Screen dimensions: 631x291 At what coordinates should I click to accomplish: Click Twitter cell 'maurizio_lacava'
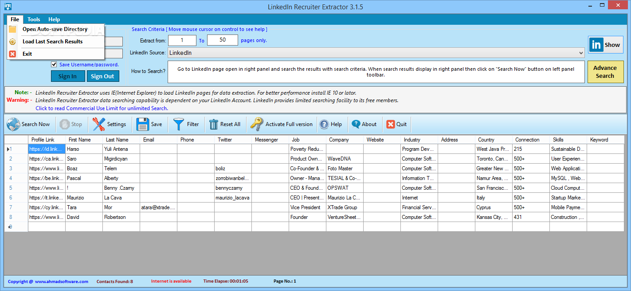click(233, 198)
